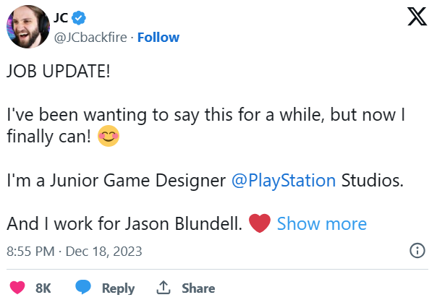This screenshot has height=300, width=437.
Task: Open the @JCbackfire handle link
Action: pyautogui.click(x=93, y=37)
